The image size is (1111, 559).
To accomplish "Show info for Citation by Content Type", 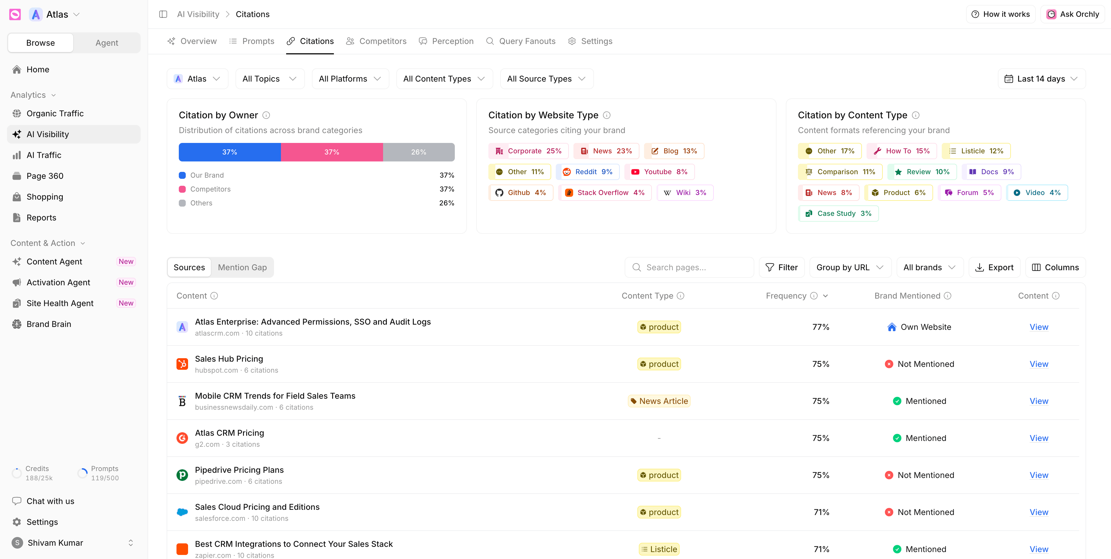I will [916, 115].
